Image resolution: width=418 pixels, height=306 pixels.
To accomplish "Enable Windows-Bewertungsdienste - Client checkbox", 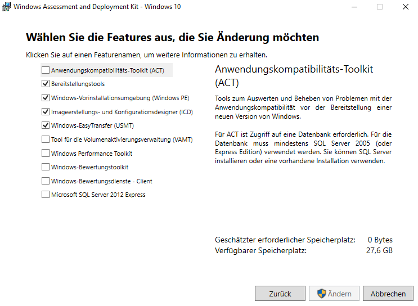I will [46, 181].
